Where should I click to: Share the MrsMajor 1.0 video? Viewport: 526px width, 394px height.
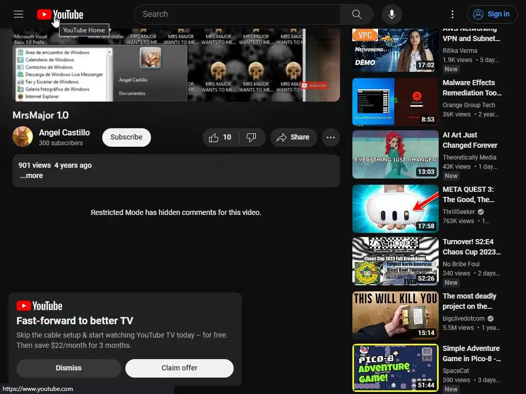click(293, 137)
